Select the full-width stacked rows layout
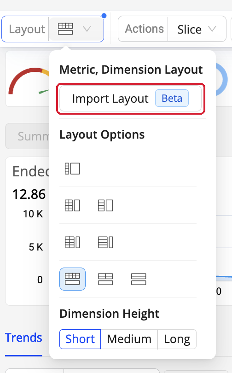This screenshot has width=232, height=373. click(x=139, y=279)
